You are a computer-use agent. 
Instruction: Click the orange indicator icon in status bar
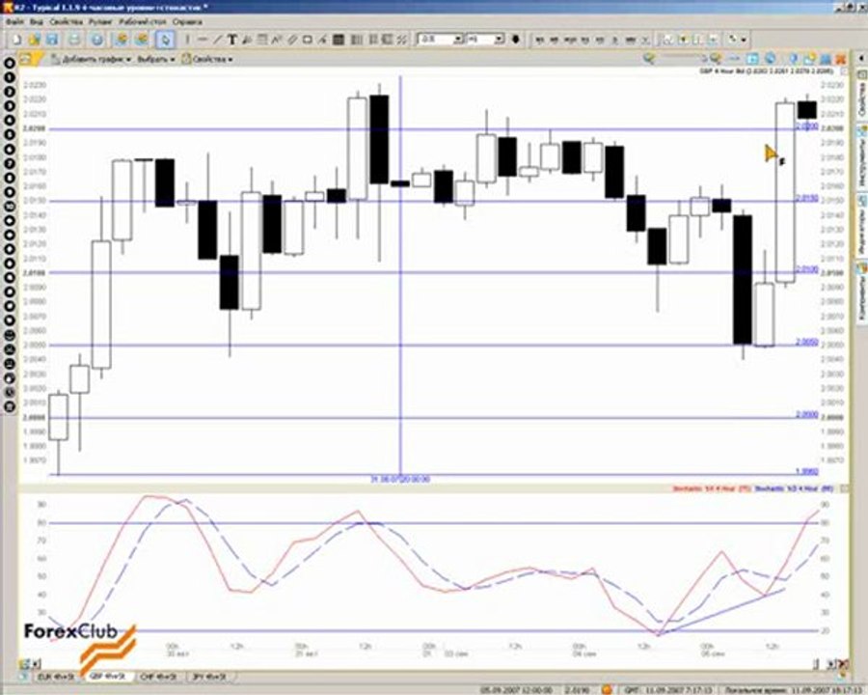(608, 690)
